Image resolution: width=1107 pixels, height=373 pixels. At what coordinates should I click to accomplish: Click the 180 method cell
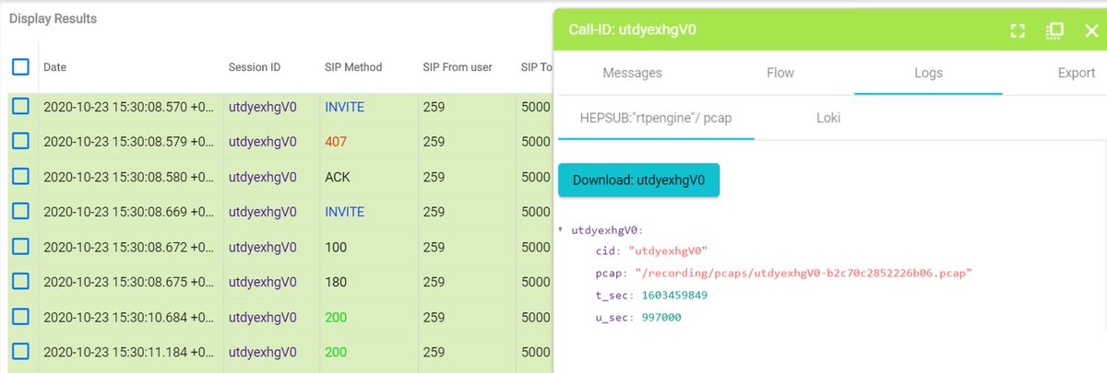(x=336, y=282)
